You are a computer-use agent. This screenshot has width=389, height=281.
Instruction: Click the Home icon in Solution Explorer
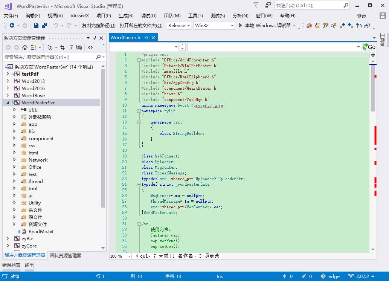pyautogui.click(x=25, y=47)
